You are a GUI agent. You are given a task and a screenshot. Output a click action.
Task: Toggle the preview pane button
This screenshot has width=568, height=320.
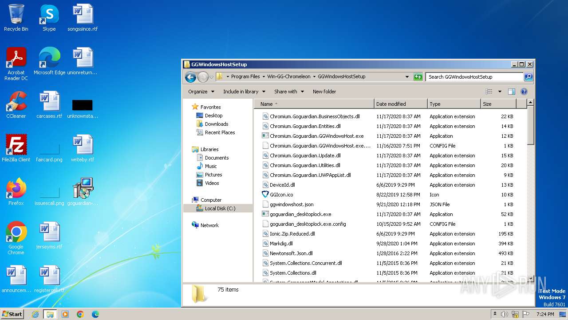(511, 92)
